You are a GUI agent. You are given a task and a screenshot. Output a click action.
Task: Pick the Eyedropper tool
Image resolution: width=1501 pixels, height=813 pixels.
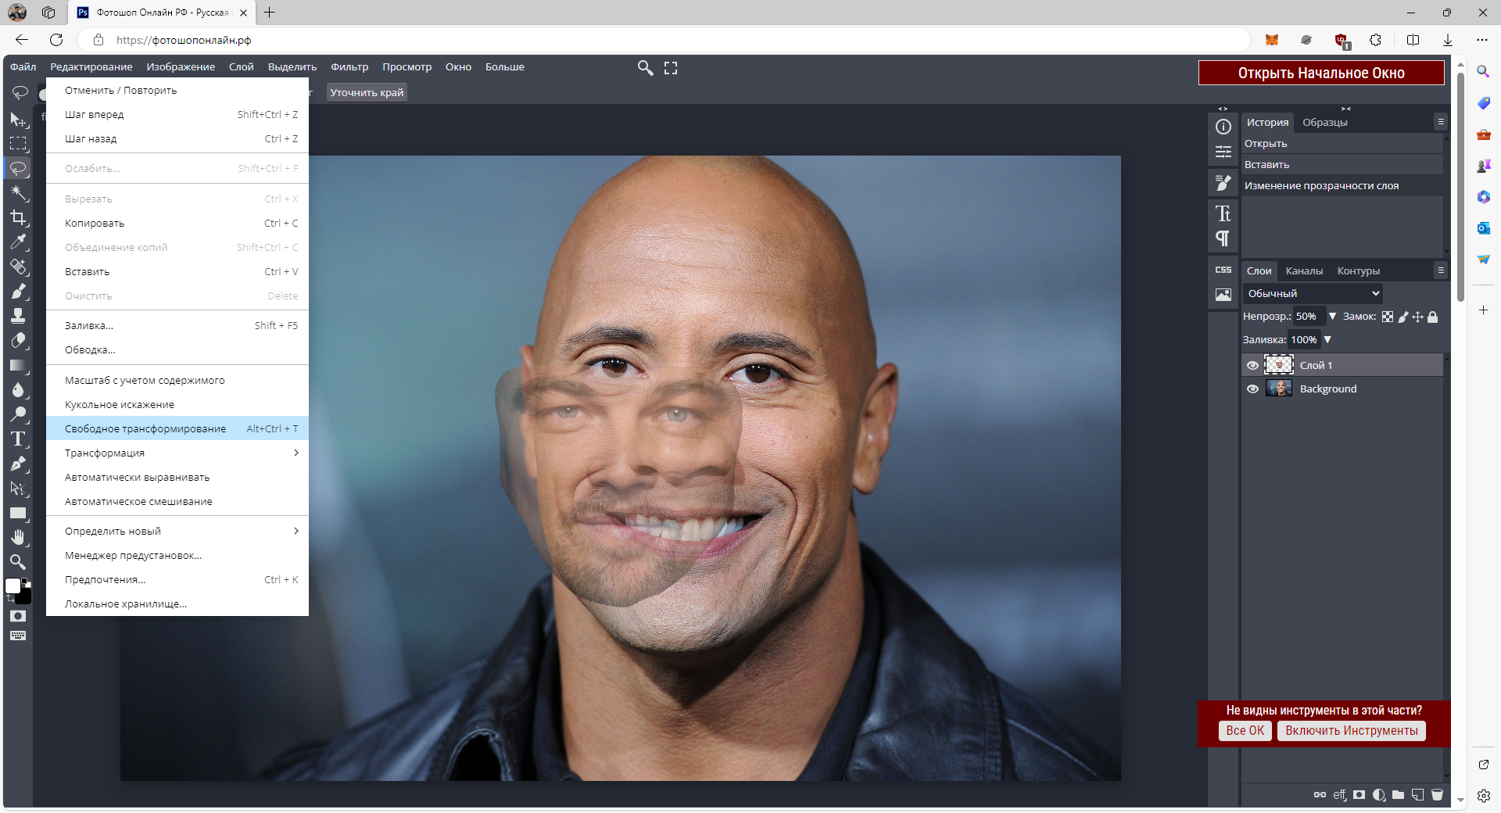[18, 242]
